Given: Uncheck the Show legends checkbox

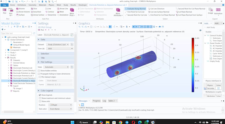Looking at the screenshot, I should click(40, 95).
